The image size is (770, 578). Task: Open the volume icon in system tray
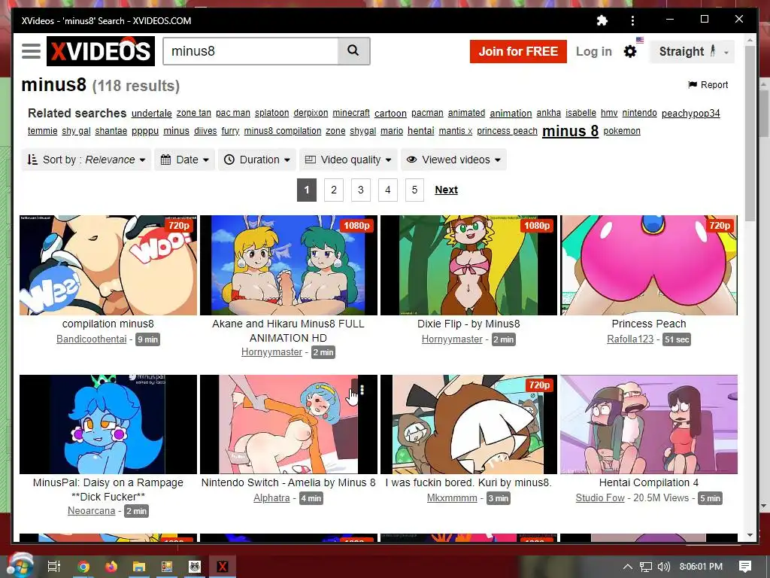[x=663, y=567]
